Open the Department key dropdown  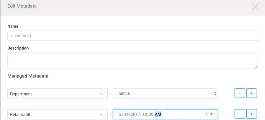coord(57,94)
